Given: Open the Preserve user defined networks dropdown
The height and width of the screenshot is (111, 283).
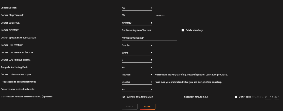Looking at the screenshot, I should click(x=137, y=89).
